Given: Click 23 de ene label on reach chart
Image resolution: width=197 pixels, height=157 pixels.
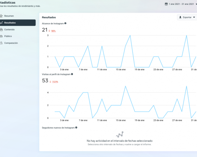Looking at the screenshot, I should pos(158,70).
